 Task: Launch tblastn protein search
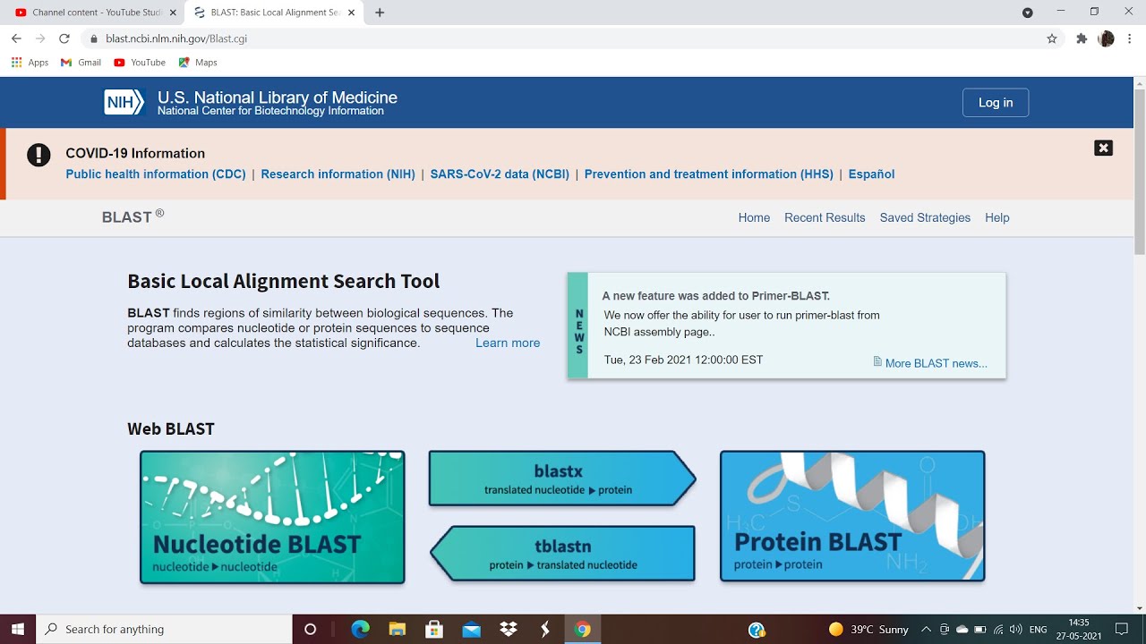[x=563, y=554]
